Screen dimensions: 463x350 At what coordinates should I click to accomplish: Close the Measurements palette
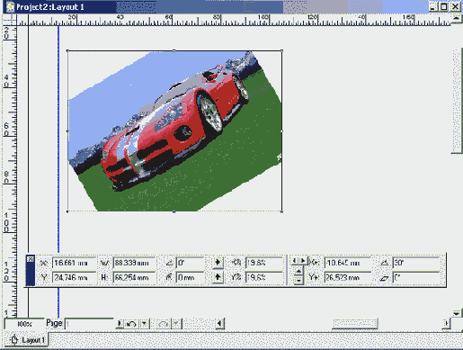pyautogui.click(x=31, y=259)
